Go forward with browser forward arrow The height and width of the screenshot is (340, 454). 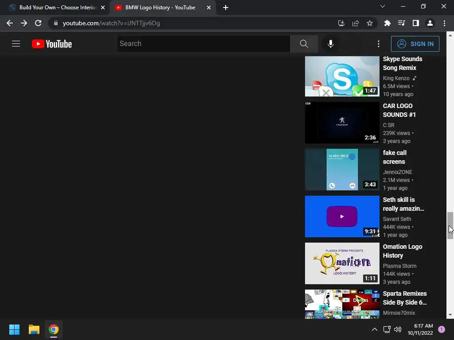click(24, 23)
